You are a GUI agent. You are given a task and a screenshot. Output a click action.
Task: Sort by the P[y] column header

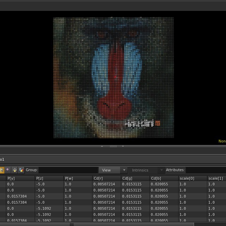point(20,178)
